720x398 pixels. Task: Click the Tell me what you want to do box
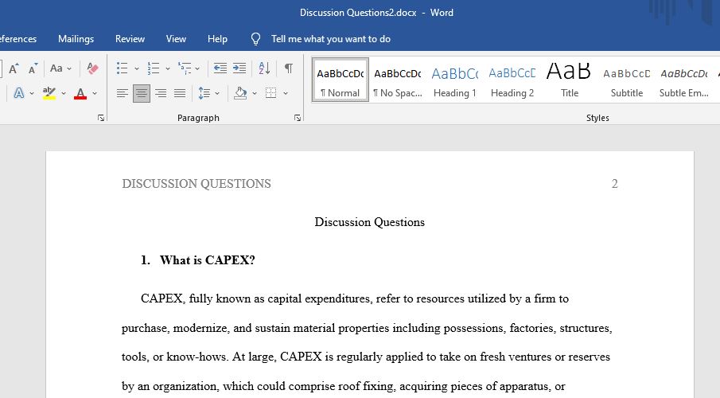click(x=331, y=39)
